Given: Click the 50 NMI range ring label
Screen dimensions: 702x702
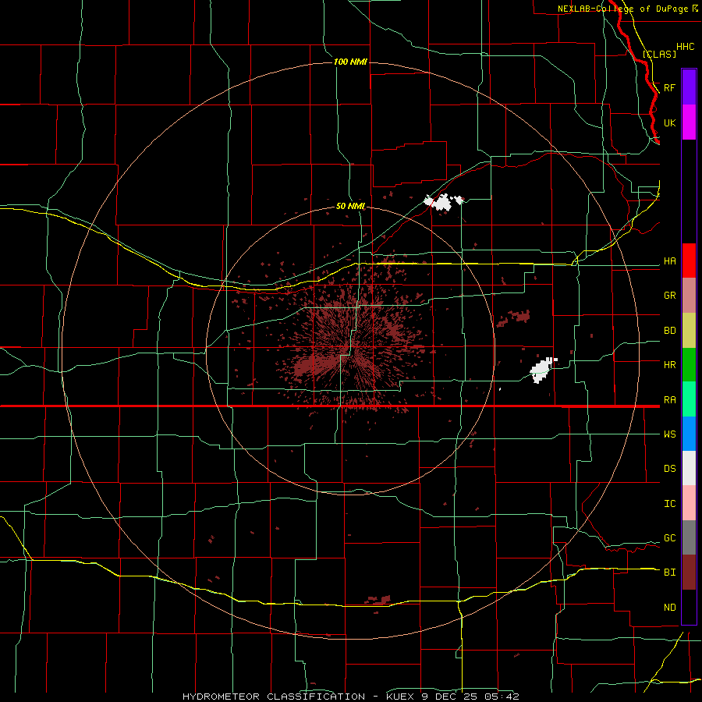Looking at the screenshot, I should [350, 207].
